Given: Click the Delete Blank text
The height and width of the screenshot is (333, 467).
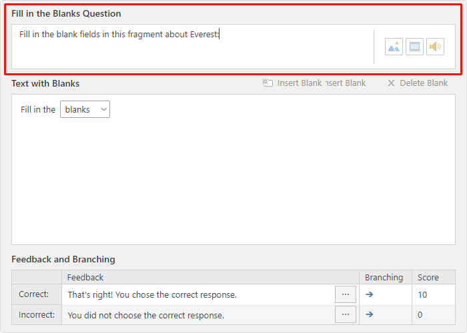Looking at the screenshot, I should 424,83.
